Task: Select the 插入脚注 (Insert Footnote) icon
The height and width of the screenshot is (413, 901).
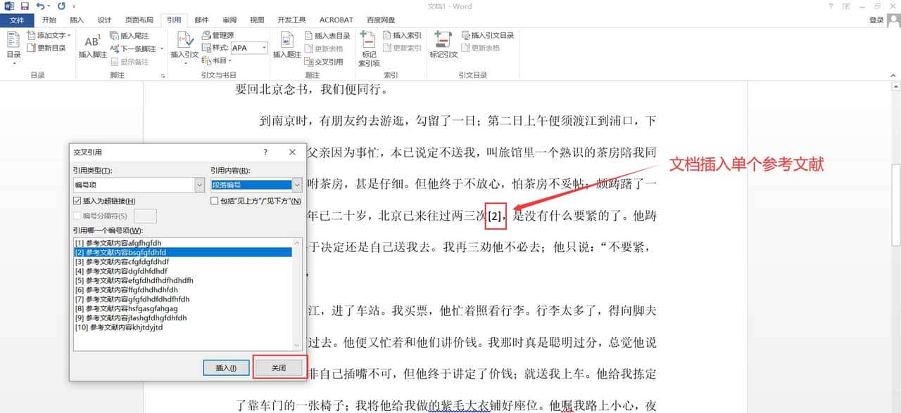Action: pos(92,46)
